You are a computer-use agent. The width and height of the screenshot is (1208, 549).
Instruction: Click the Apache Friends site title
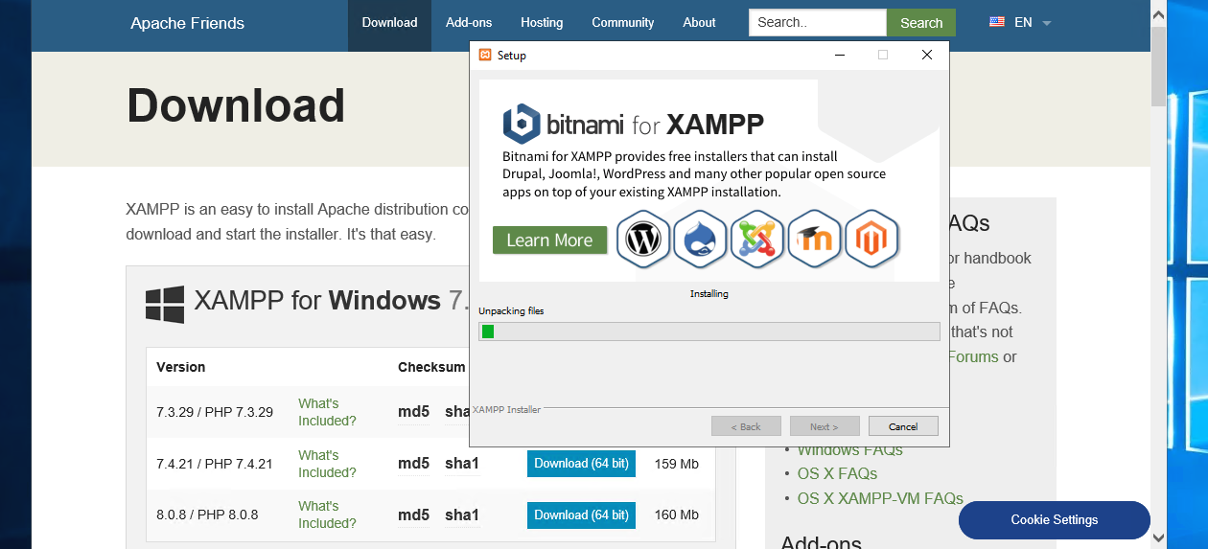[188, 23]
